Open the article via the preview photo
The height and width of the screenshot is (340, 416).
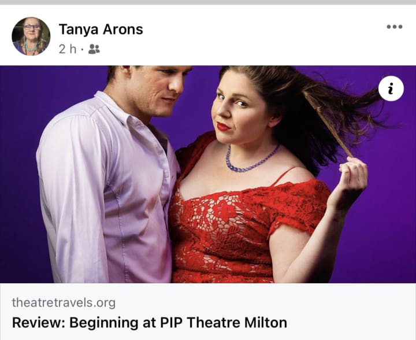(208, 175)
